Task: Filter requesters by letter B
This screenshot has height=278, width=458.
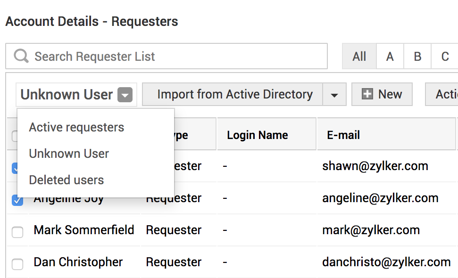Action: pyautogui.click(x=417, y=57)
